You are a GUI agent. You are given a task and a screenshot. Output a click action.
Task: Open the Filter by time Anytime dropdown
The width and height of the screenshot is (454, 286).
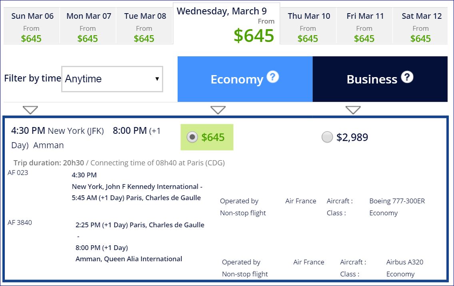(x=112, y=79)
